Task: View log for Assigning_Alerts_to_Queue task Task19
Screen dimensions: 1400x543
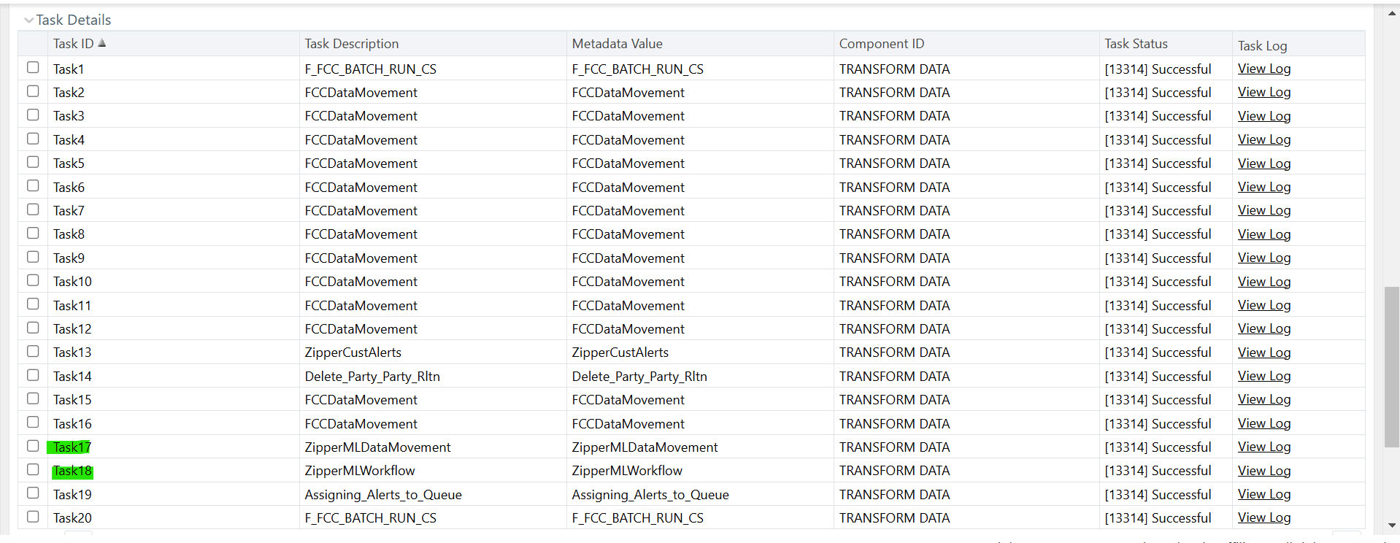Action: pyautogui.click(x=1264, y=494)
